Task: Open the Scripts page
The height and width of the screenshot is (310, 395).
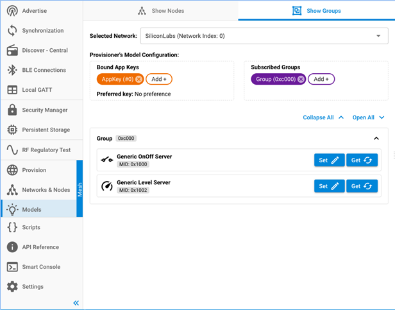Action: pos(31,227)
